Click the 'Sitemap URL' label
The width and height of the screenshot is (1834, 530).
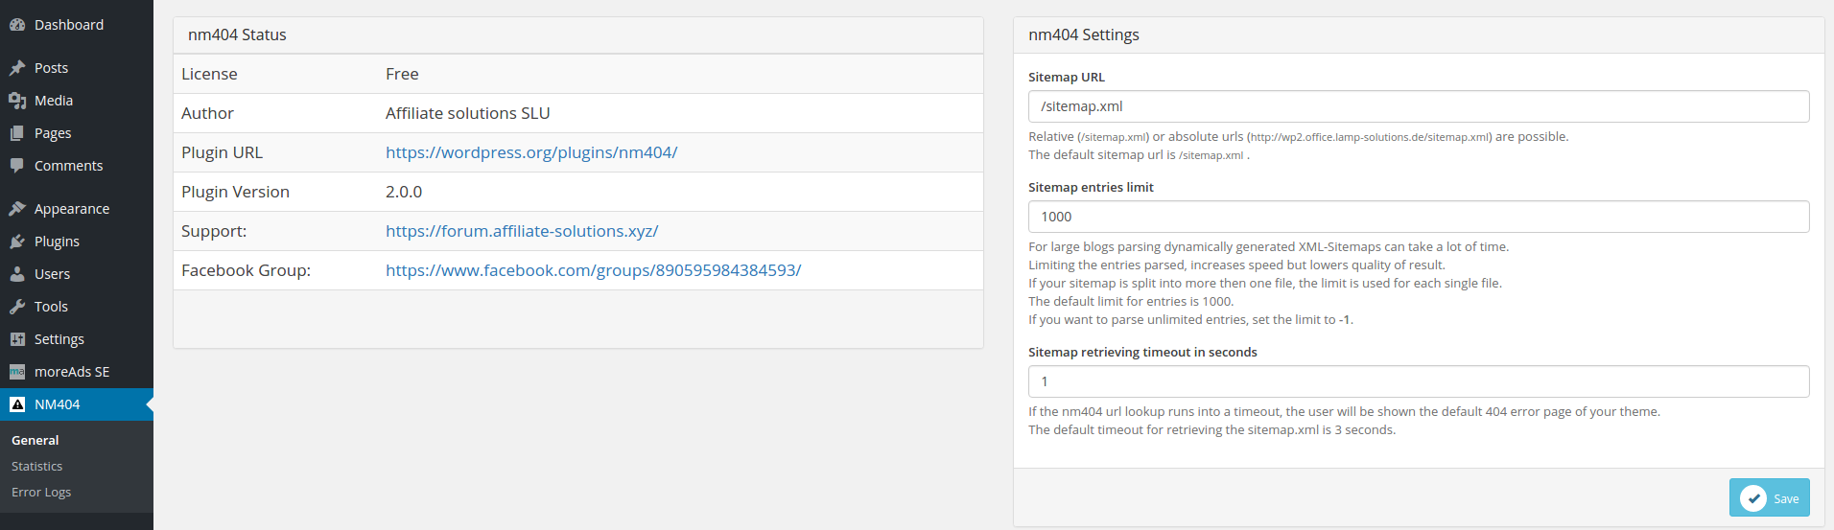click(1067, 77)
